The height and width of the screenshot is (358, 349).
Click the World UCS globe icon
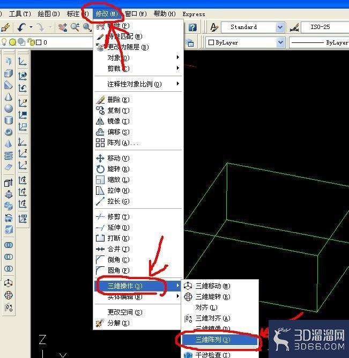click(x=23, y=76)
